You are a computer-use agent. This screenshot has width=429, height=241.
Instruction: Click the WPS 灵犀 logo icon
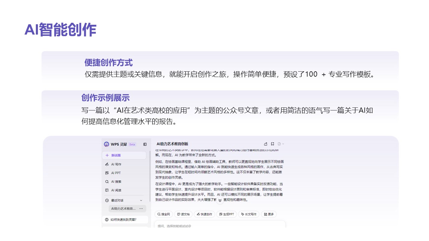[x=107, y=144]
